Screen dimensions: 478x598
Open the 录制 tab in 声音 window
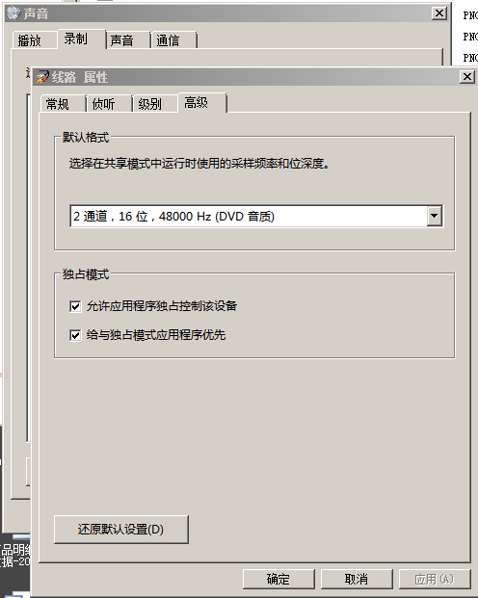click(81, 39)
